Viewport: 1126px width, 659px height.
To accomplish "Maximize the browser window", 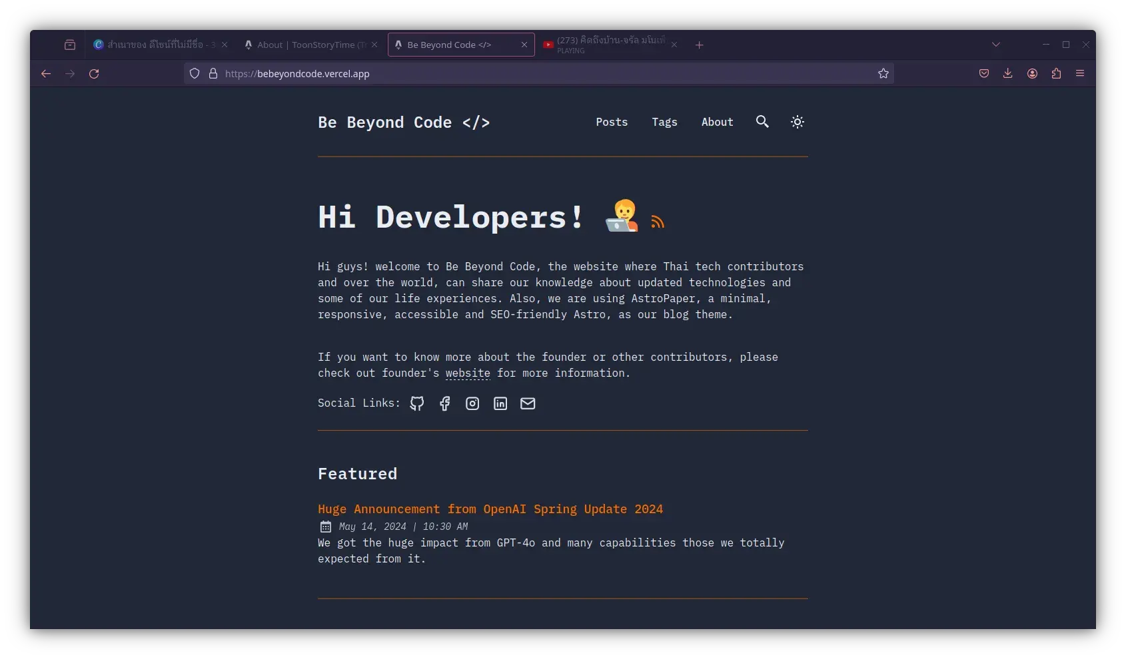I will 1066,45.
